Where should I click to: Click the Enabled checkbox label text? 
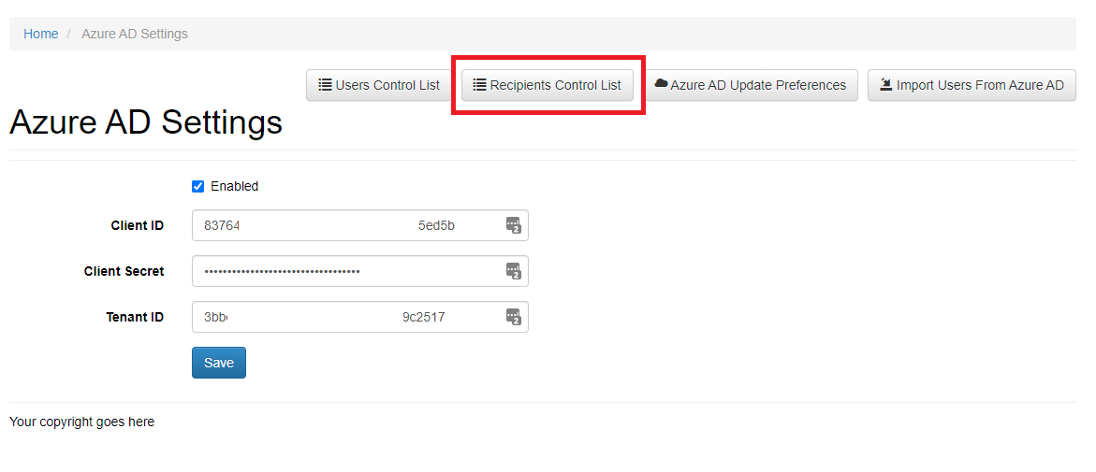(x=234, y=186)
